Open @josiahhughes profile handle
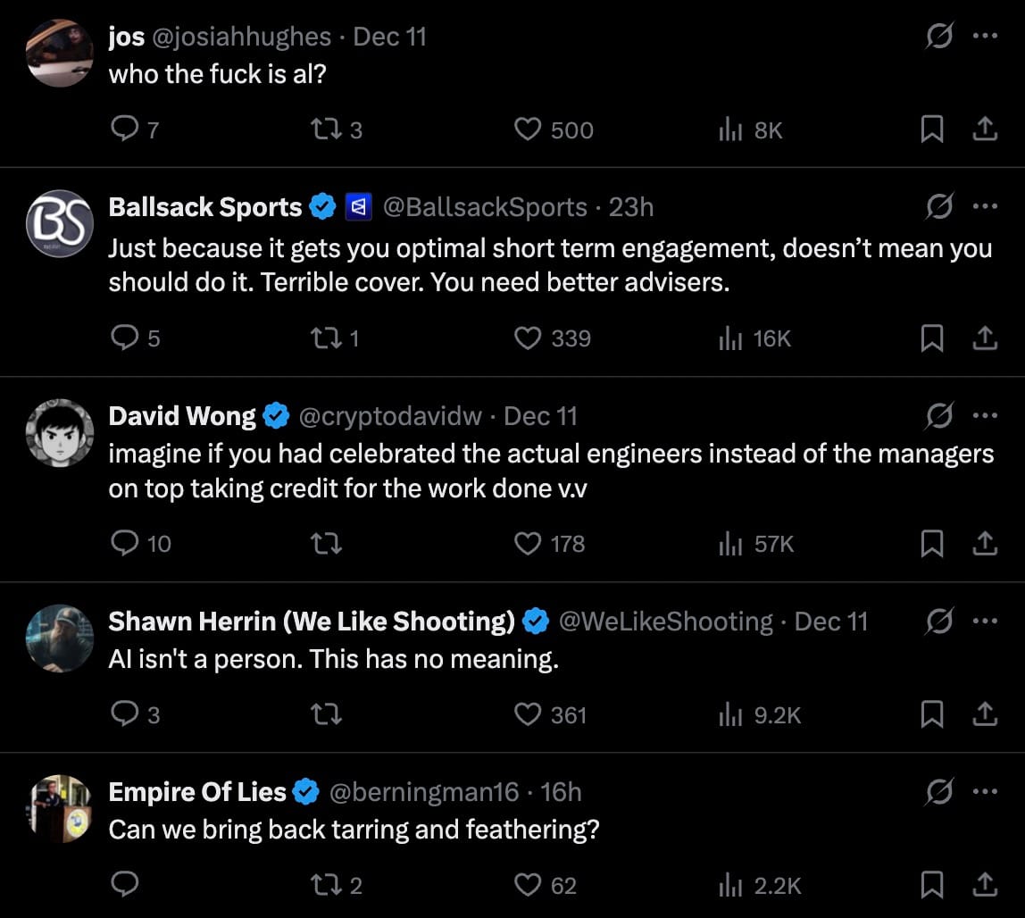The width and height of the screenshot is (1025, 918). [x=244, y=37]
